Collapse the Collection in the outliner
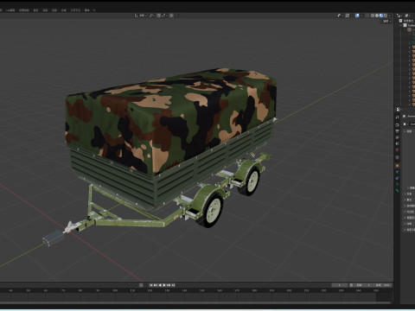 tap(401, 25)
